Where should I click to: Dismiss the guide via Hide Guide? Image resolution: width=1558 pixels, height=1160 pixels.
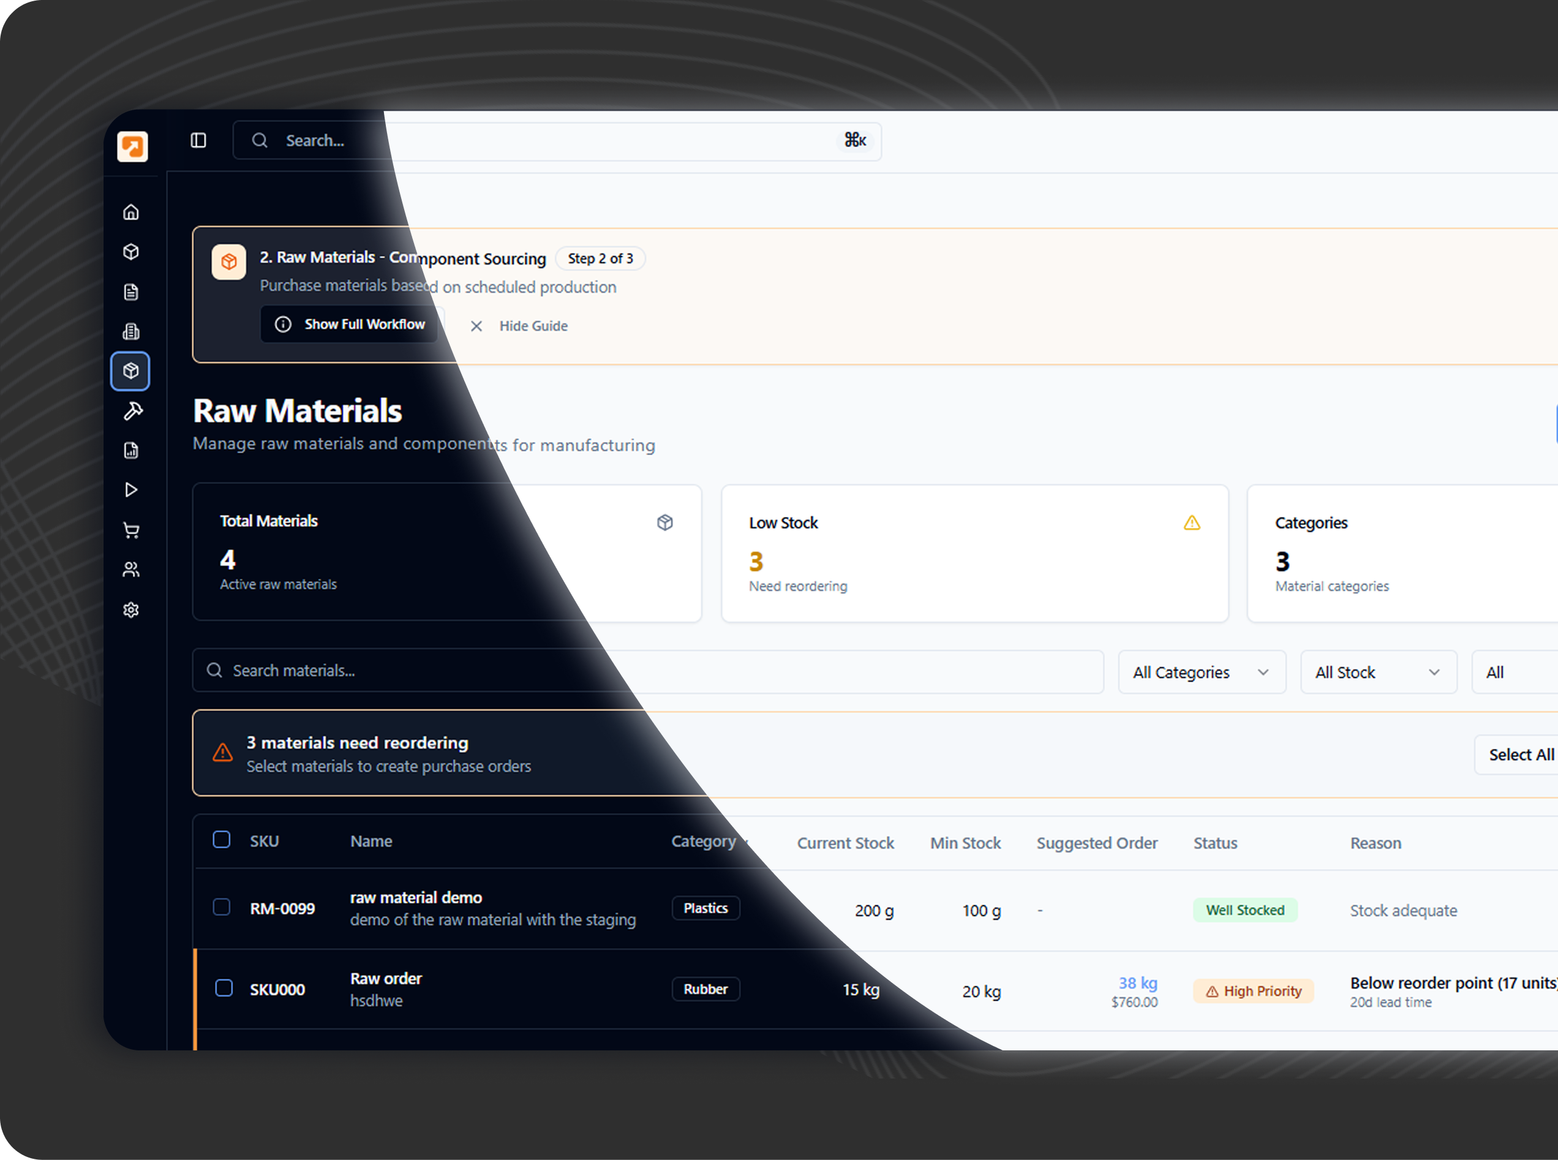(519, 325)
